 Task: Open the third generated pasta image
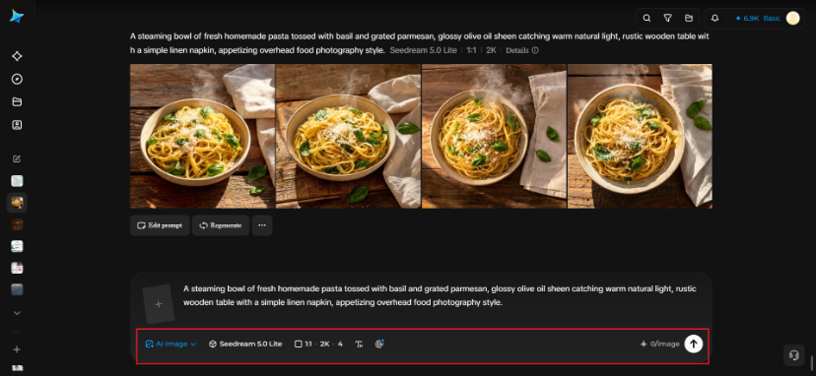point(494,136)
